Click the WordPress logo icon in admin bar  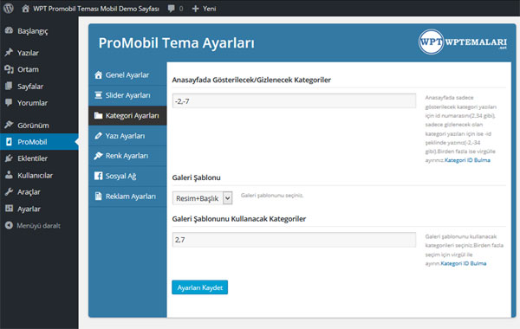pos(9,8)
